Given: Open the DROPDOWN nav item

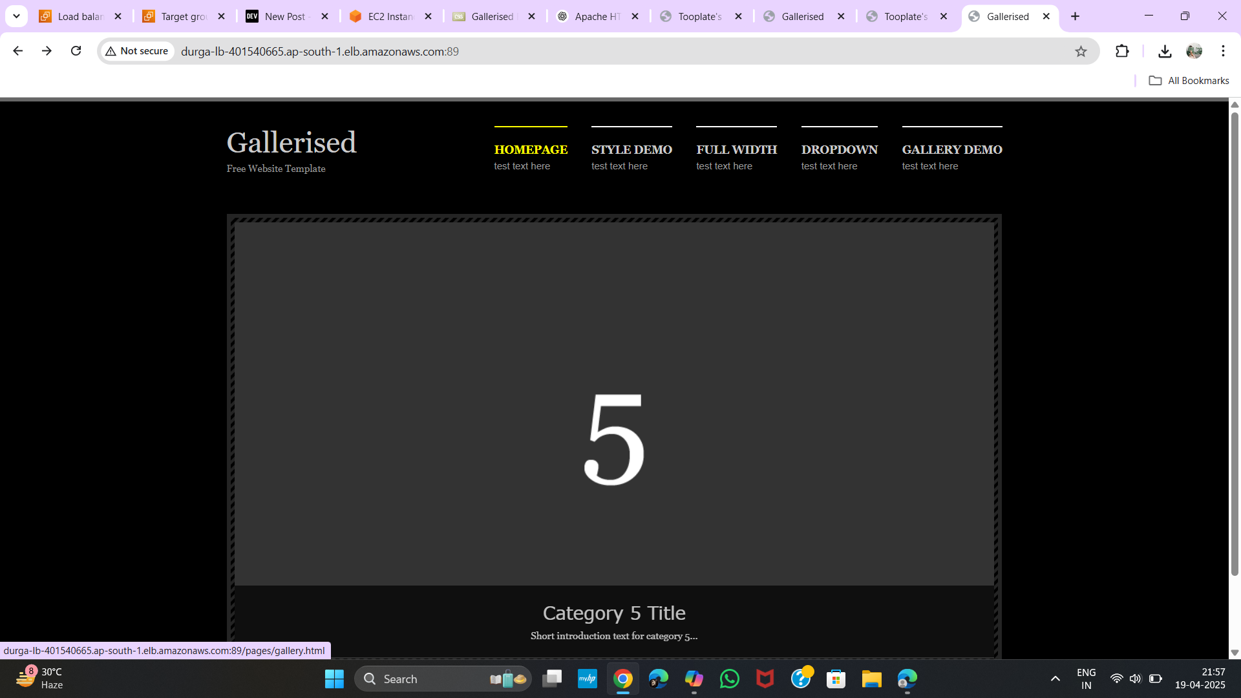Looking at the screenshot, I should click(x=839, y=149).
